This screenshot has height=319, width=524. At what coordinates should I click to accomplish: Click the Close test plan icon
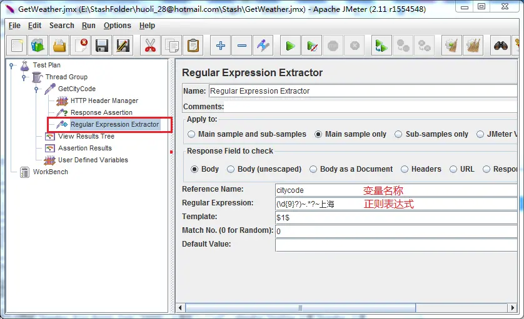point(81,46)
